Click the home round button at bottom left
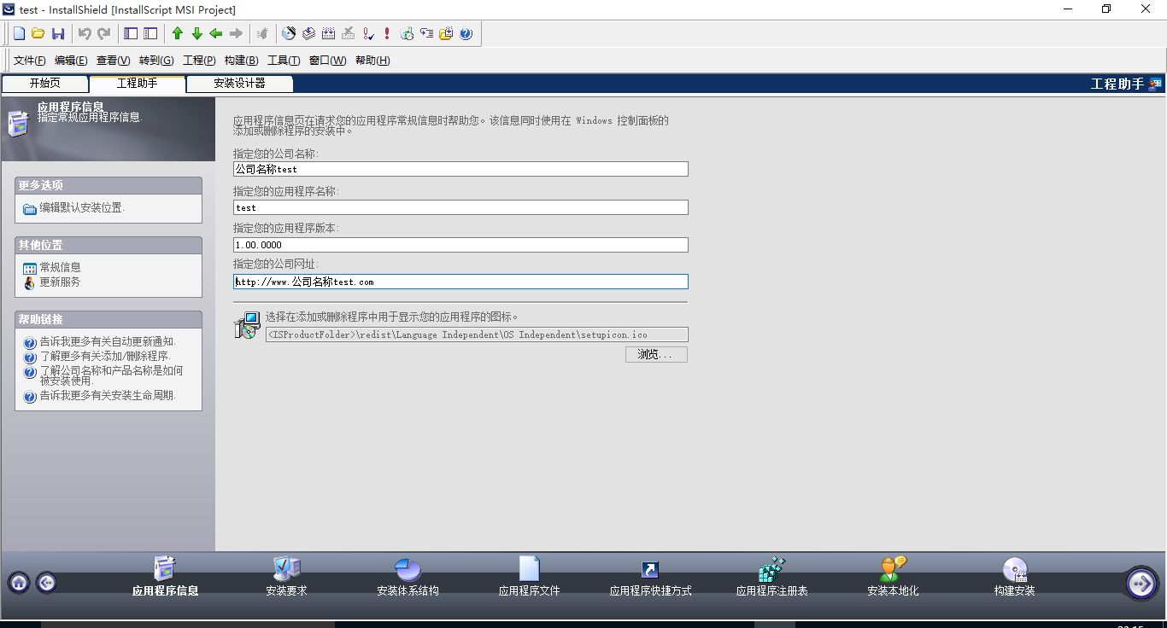 [19, 583]
